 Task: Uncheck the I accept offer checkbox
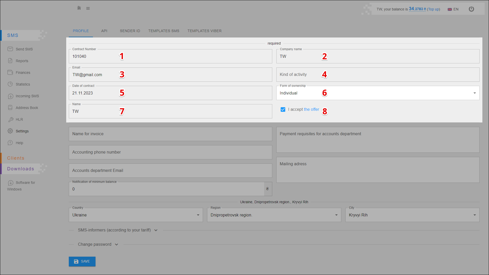pyautogui.click(x=283, y=109)
